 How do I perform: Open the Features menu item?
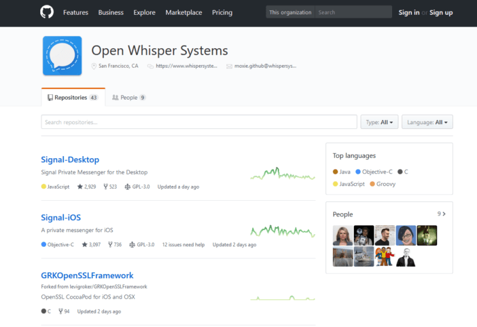[75, 12]
